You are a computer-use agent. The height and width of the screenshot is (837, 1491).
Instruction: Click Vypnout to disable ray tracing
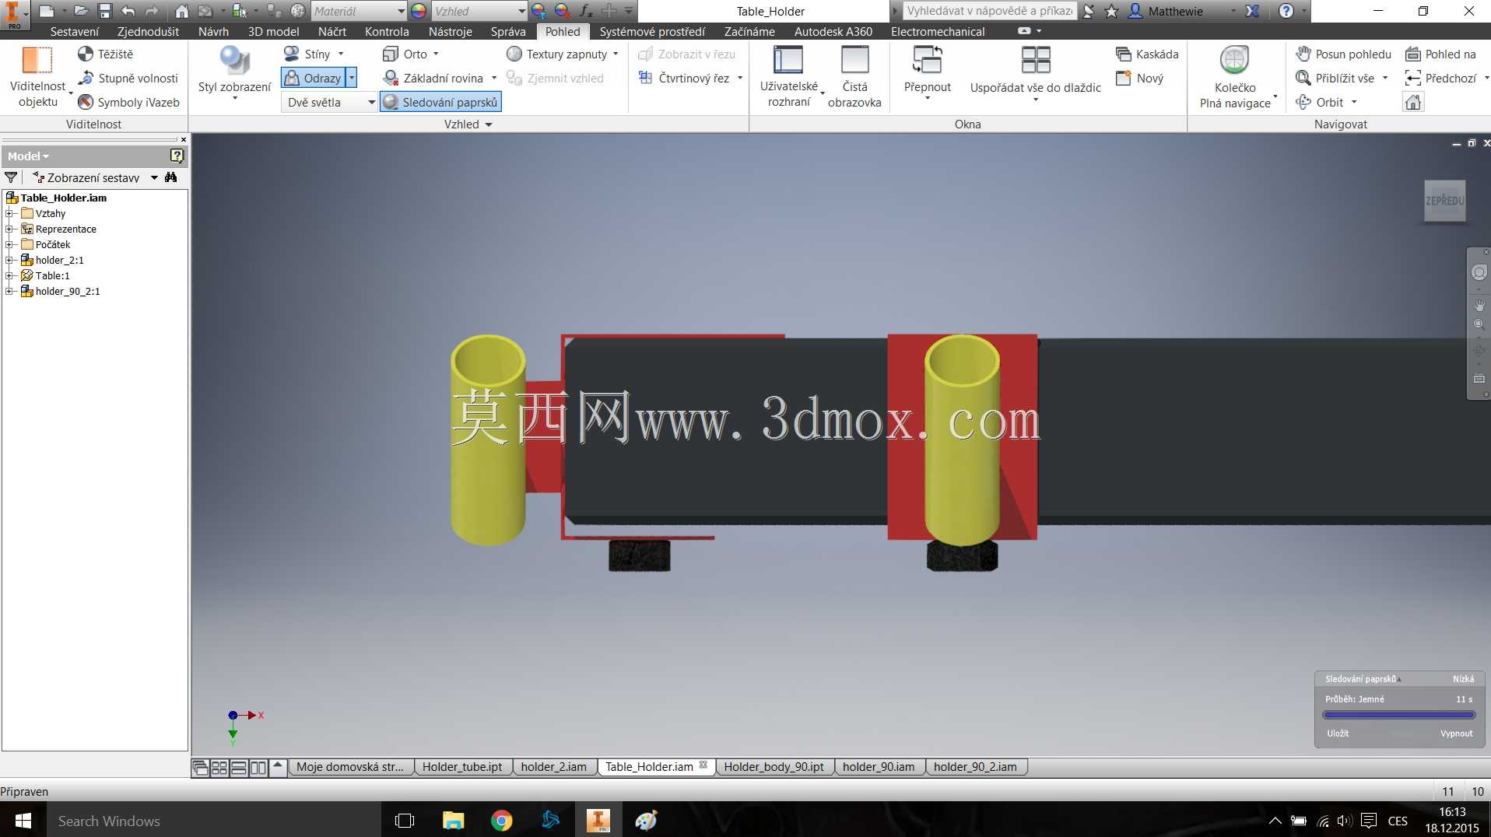click(1456, 734)
